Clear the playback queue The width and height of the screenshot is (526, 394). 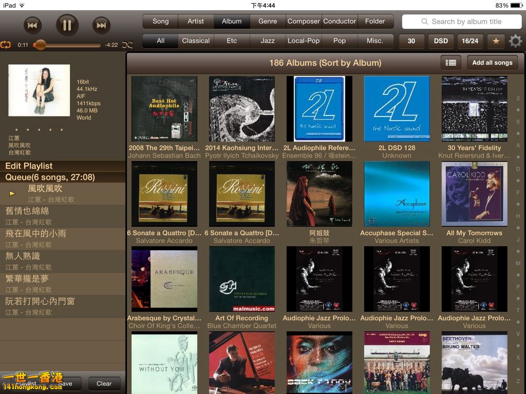tap(104, 383)
